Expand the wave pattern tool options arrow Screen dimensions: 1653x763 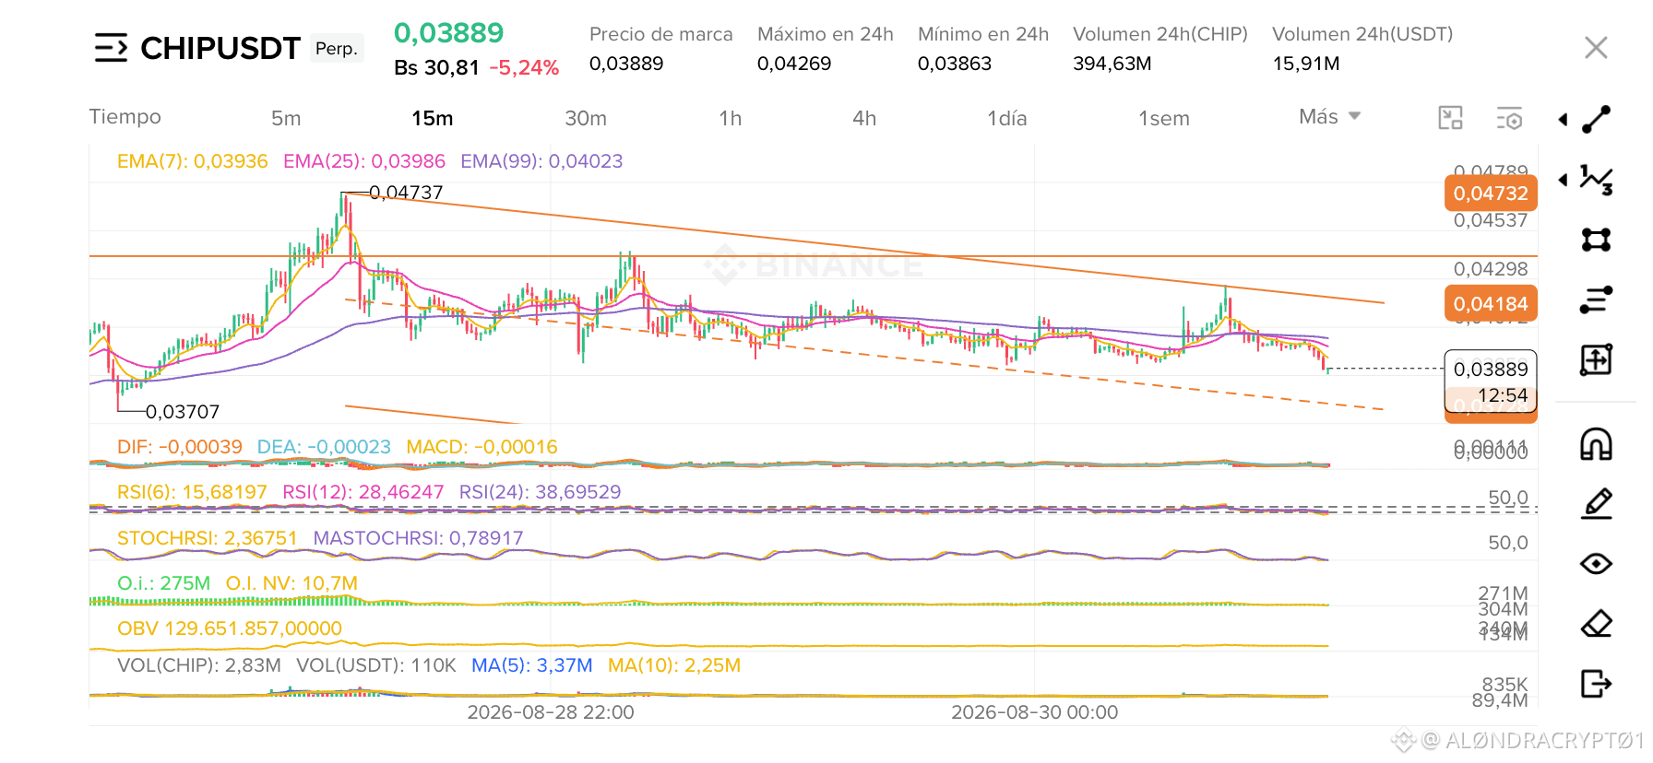point(1563,180)
